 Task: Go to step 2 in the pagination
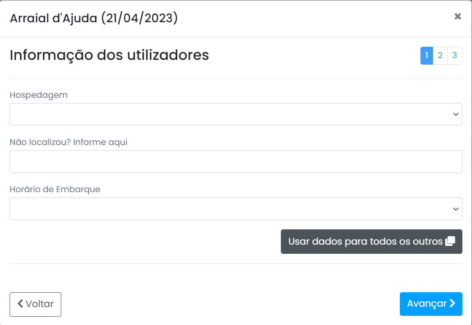[440, 55]
